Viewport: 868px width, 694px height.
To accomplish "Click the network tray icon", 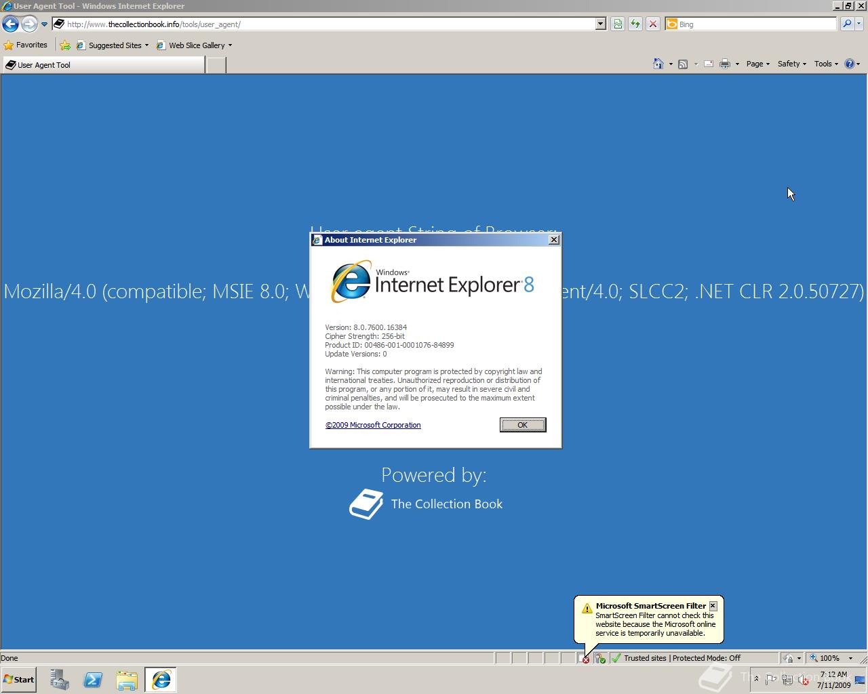I will (x=787, y=680).
